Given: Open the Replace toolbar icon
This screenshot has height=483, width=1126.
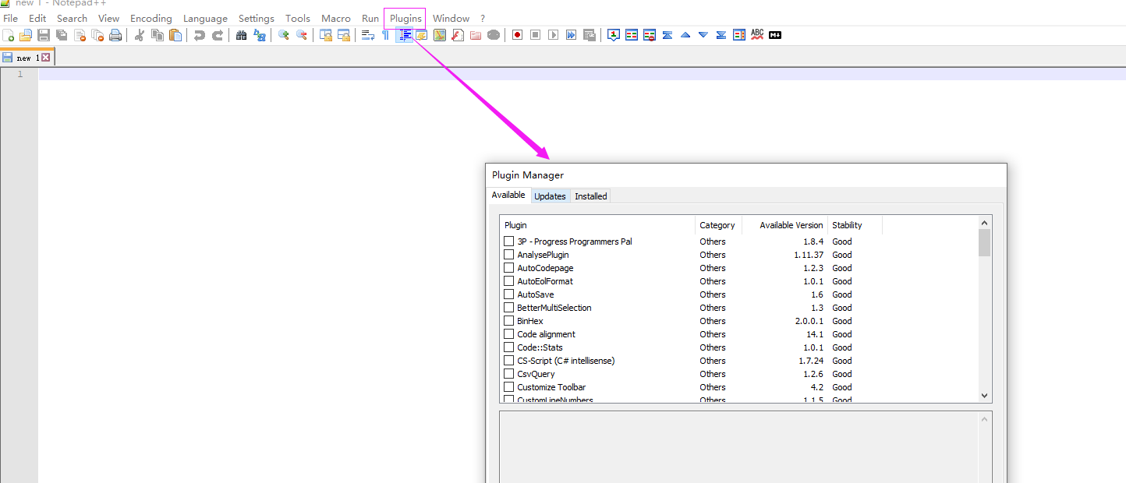Looking at the screenshot, I should click(260, 35).
